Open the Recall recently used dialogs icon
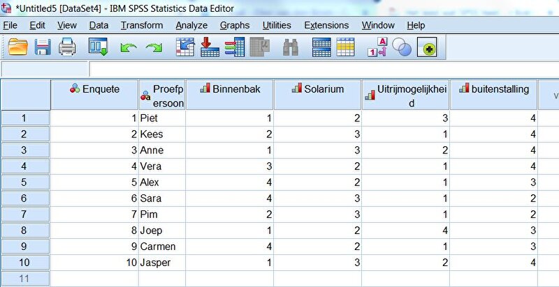 [99, 47]
